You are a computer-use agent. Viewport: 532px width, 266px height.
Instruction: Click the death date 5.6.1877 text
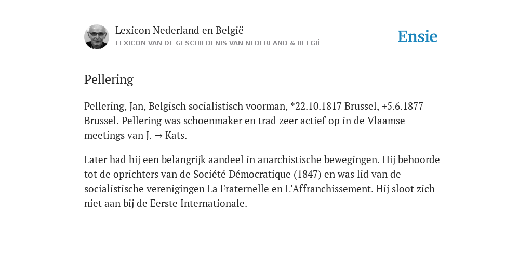405,106
